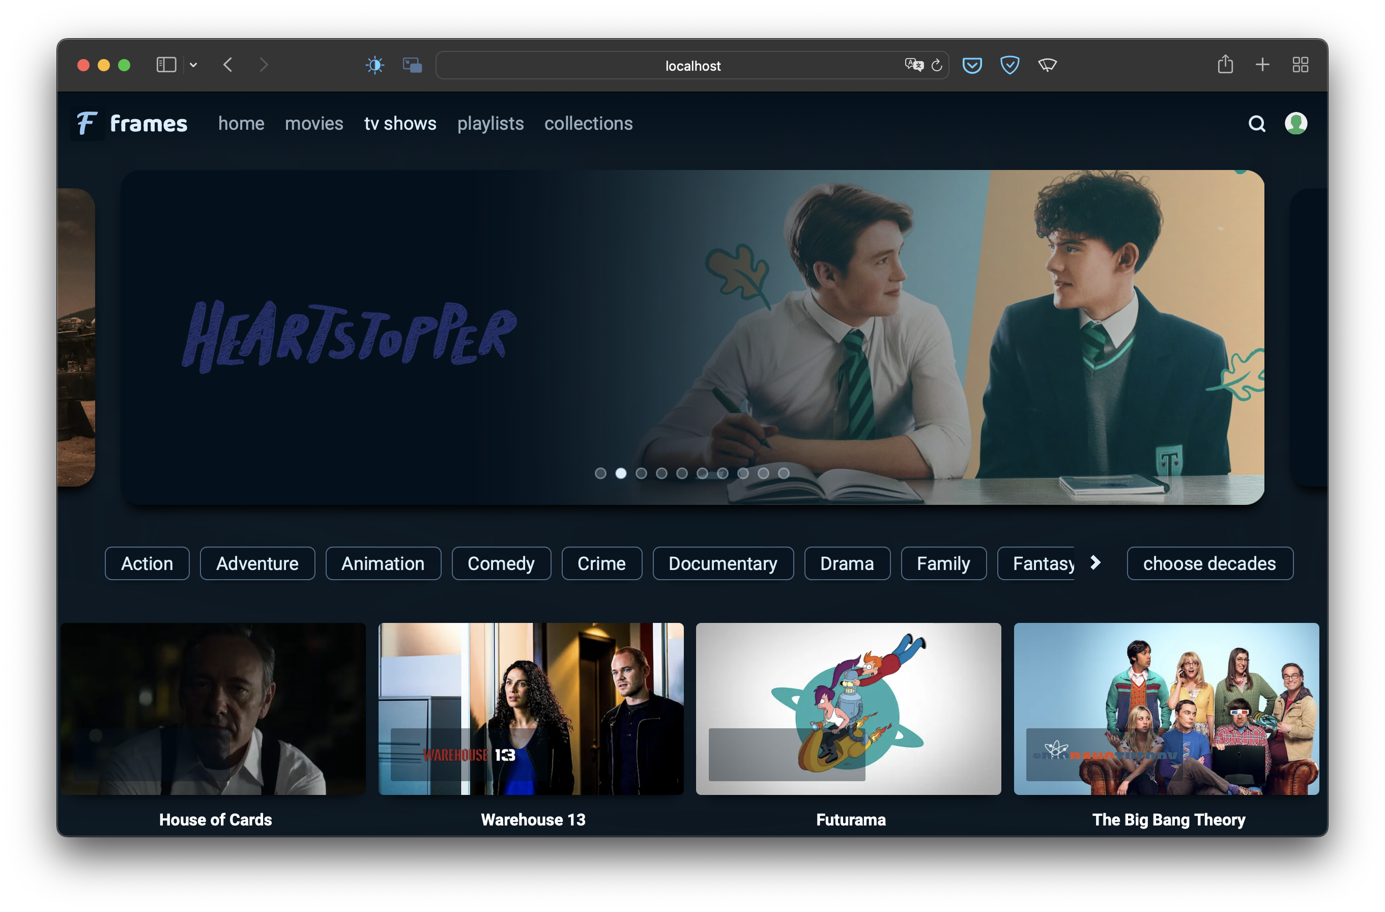Click the Pocket save extension icon
Image resolution: width=1385 pixels, height=912 pixels.
coord(972,65)
